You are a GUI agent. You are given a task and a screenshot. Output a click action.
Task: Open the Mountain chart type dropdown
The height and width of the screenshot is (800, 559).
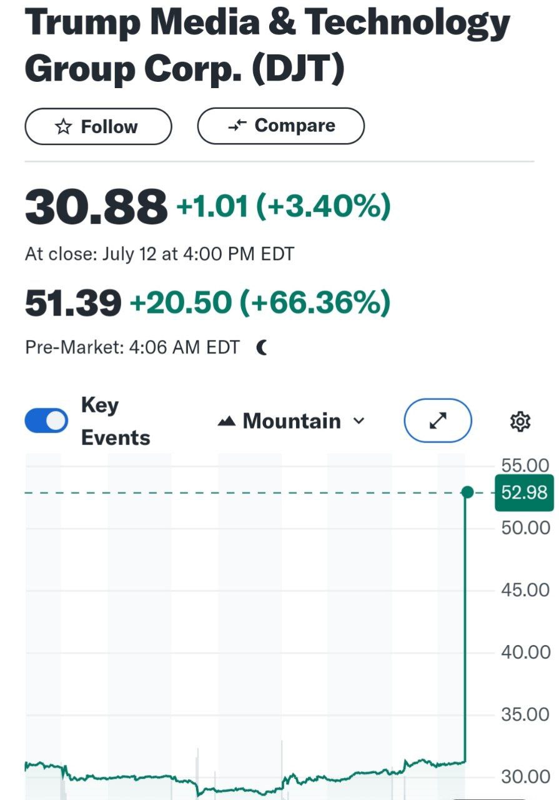click(x=291, y=421)
